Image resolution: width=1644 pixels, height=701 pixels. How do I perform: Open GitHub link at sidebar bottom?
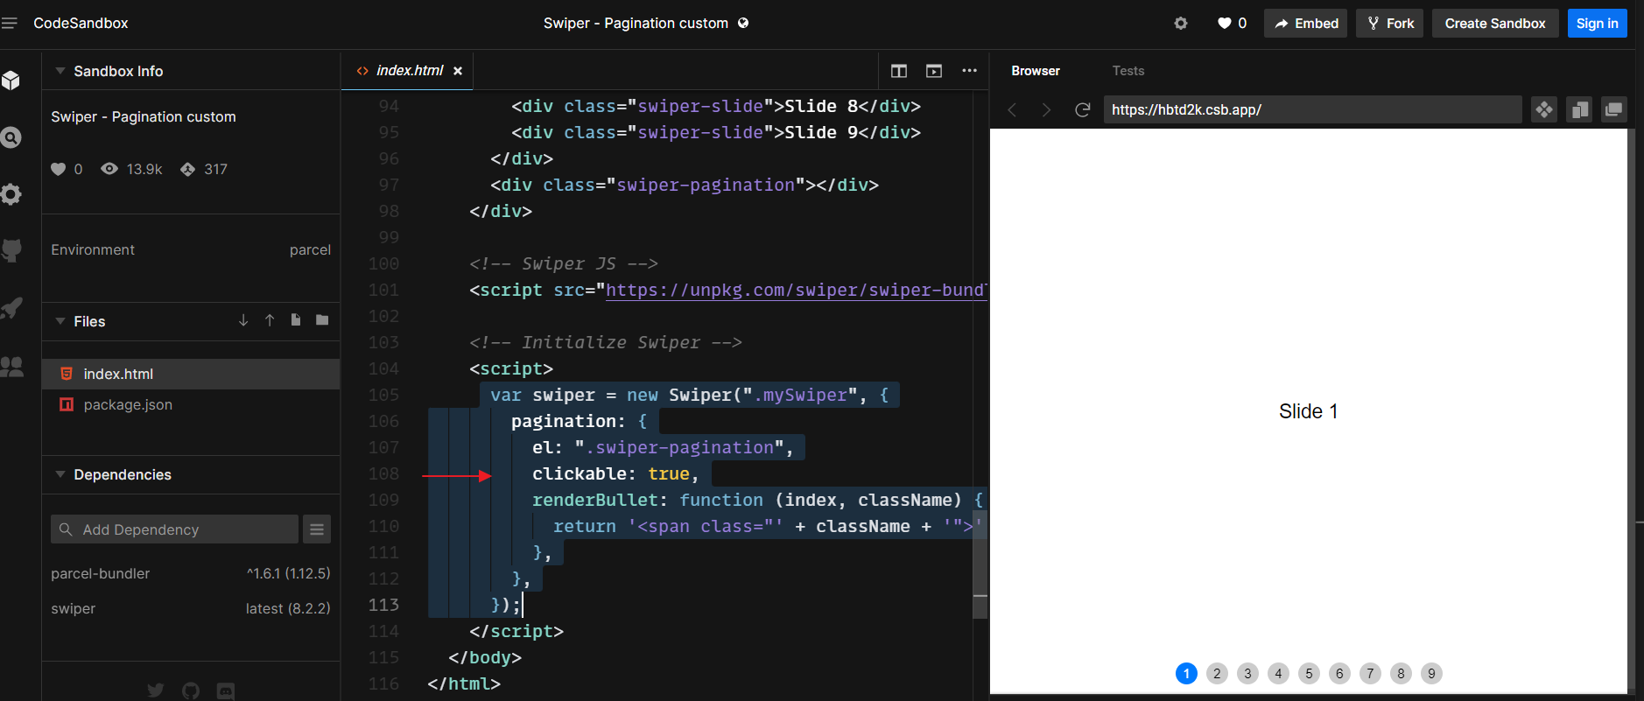pos(191,690)
